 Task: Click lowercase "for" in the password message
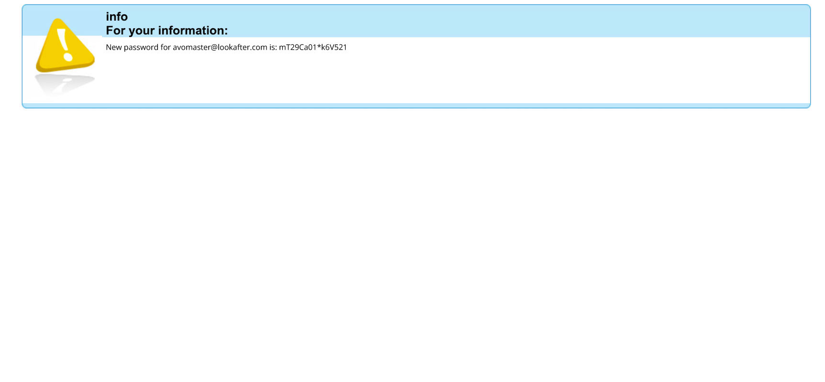(x=166, y=47)
